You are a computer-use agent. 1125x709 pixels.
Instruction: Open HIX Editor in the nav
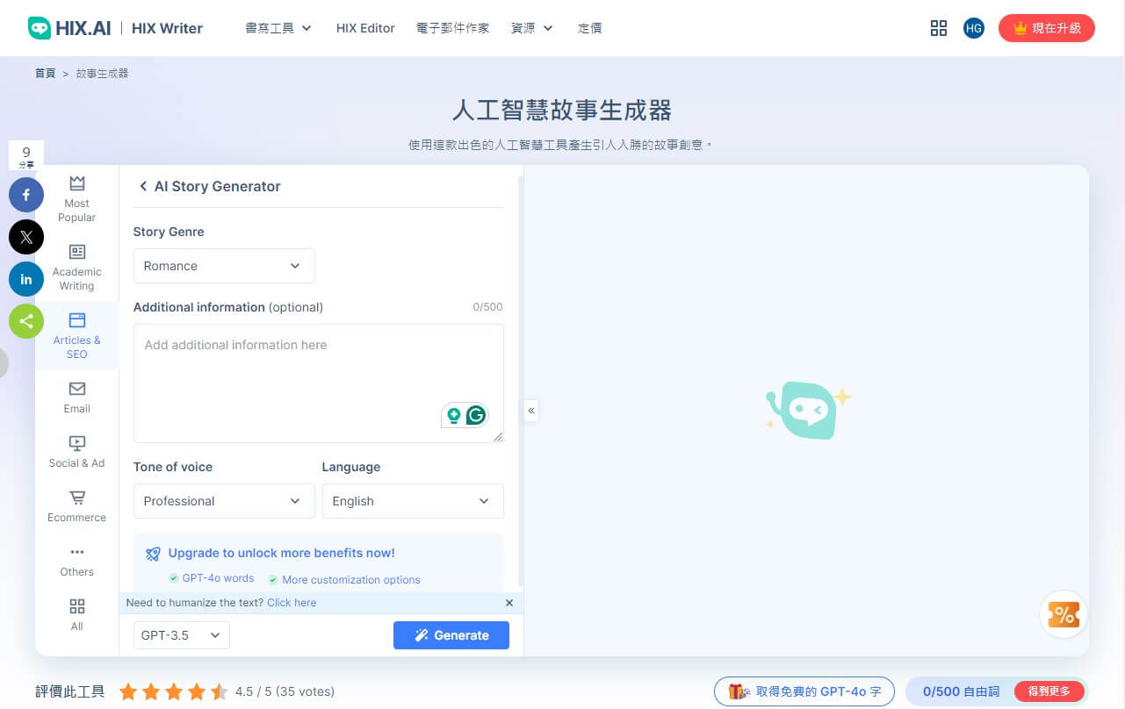coord(365,28)
